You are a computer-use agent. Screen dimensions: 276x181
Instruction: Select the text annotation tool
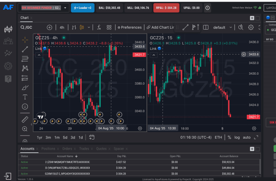click(25, 97)
